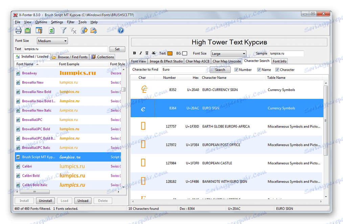Click the Euro-Currency sign glyph
The image size is (343, 224).
[144, 89]
